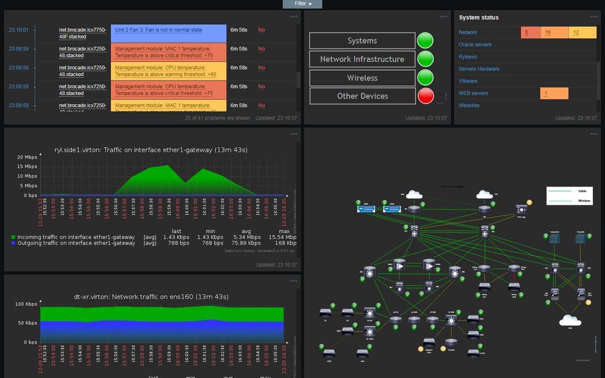The width and height of the screenshot is (605, 378).
Task: Open CPU temperature warning threshold >65 problem
Action: [165, 71]
